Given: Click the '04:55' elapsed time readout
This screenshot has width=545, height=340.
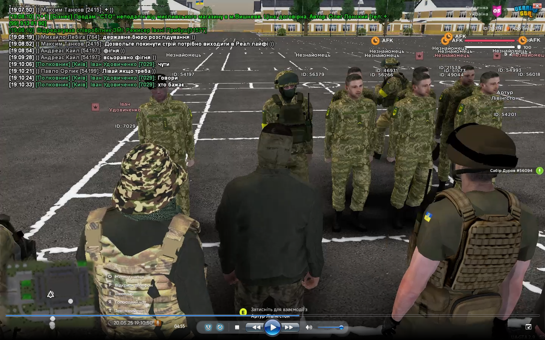Looking at the screenshot, I should click(180, 326).
